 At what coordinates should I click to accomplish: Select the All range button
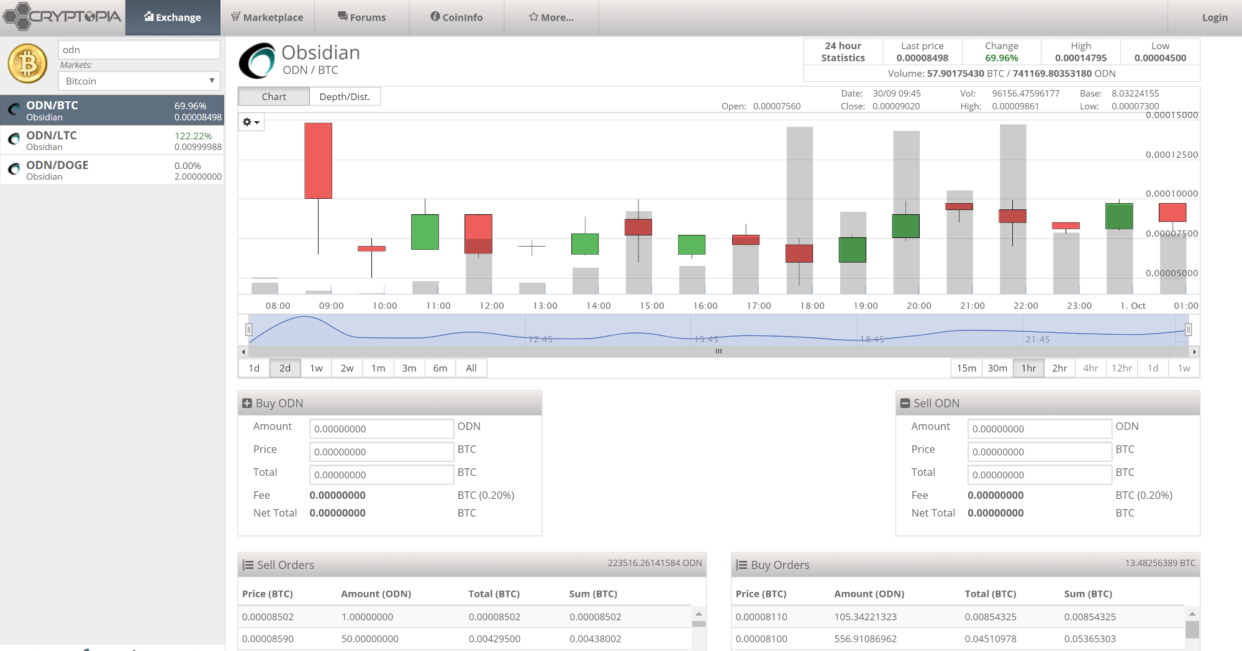point(471,368)
